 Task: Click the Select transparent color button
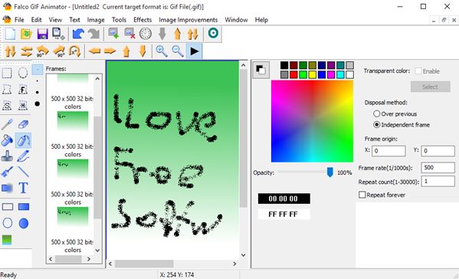tap(431, 87)
